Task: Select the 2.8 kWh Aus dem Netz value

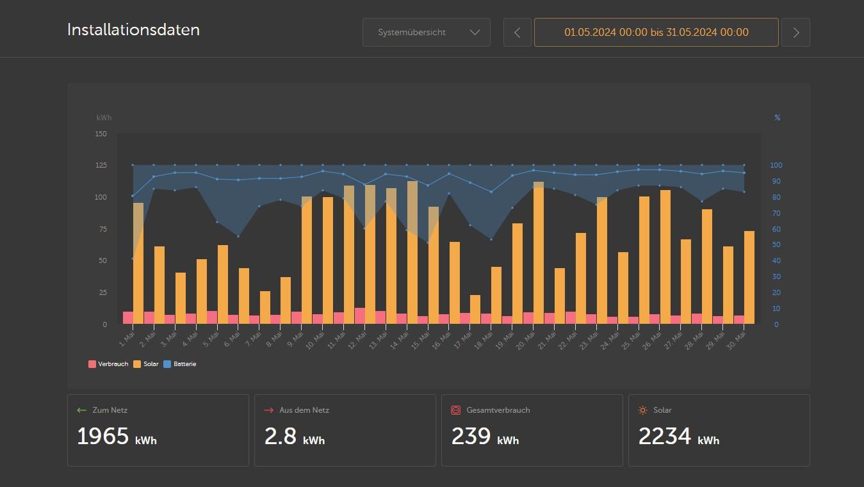Action: pos(295,436)
